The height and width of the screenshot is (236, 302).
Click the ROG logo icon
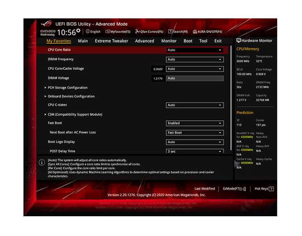tap(46, 24)
